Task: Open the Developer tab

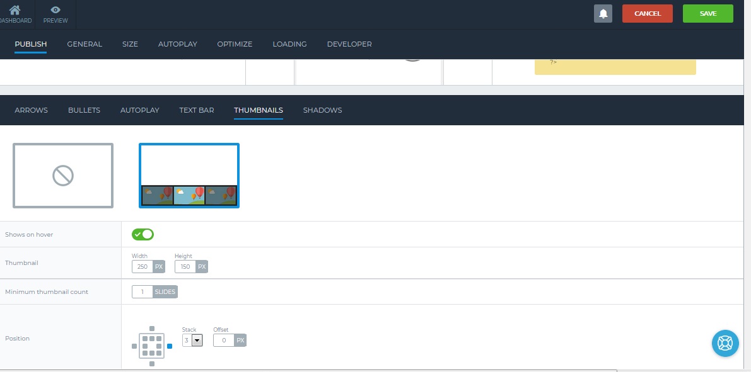Action: [349, 44]
